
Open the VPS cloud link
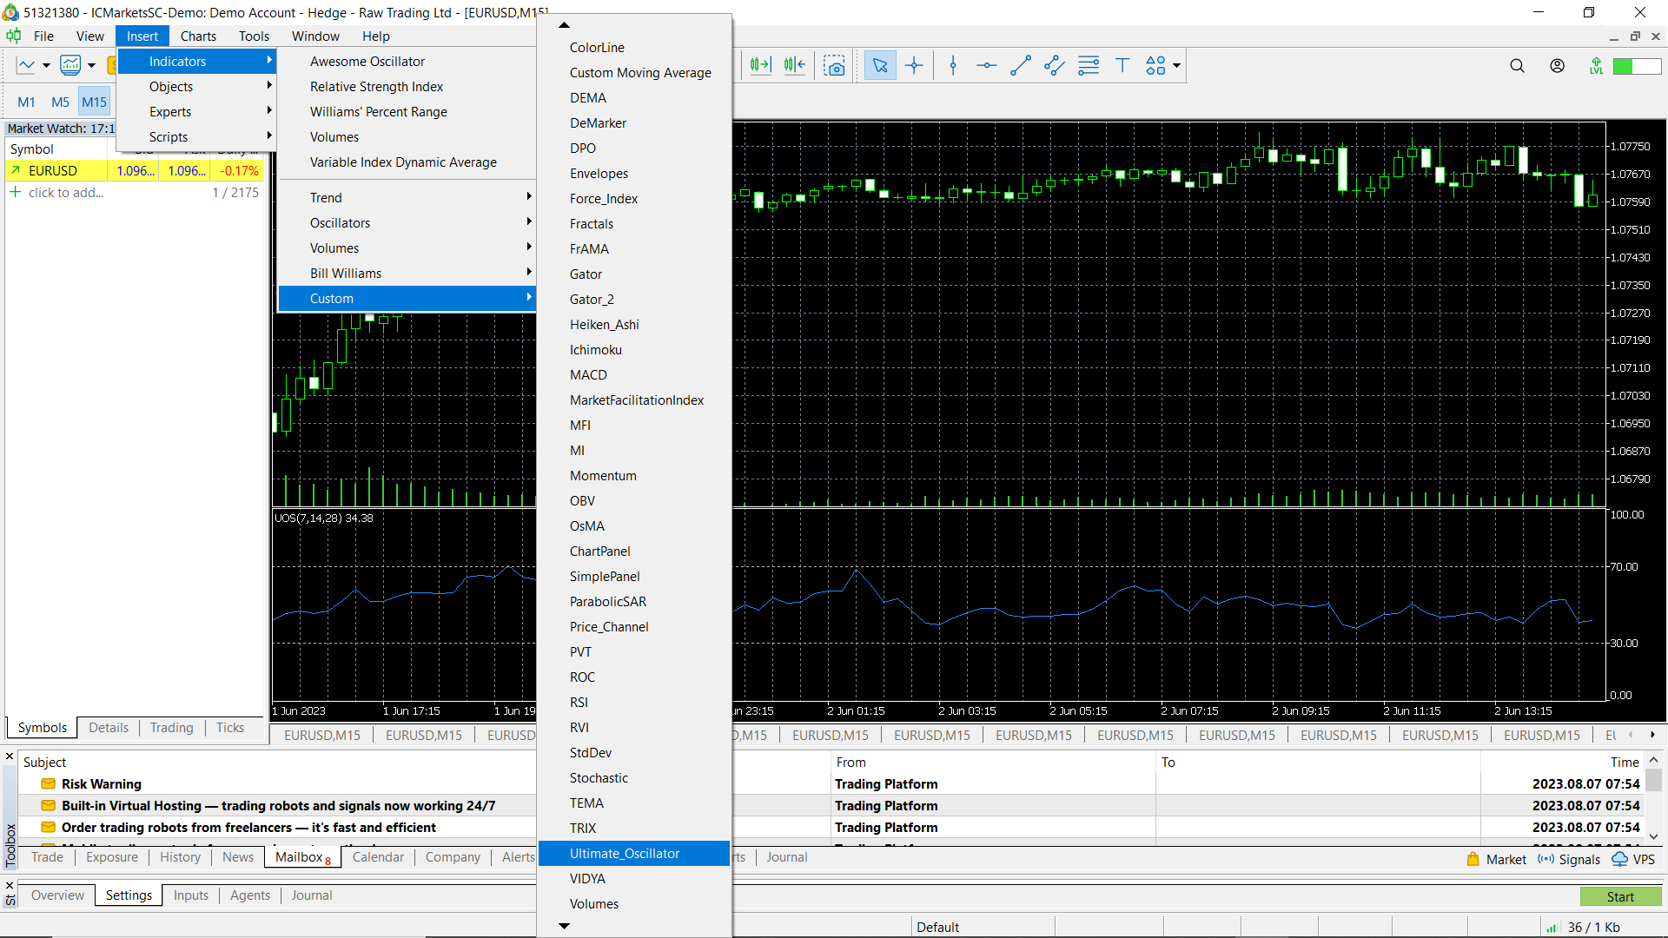click(x=1633, y=860)
